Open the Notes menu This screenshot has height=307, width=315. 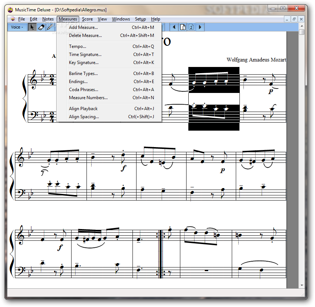pyautogui.click(x=48, y=19)
